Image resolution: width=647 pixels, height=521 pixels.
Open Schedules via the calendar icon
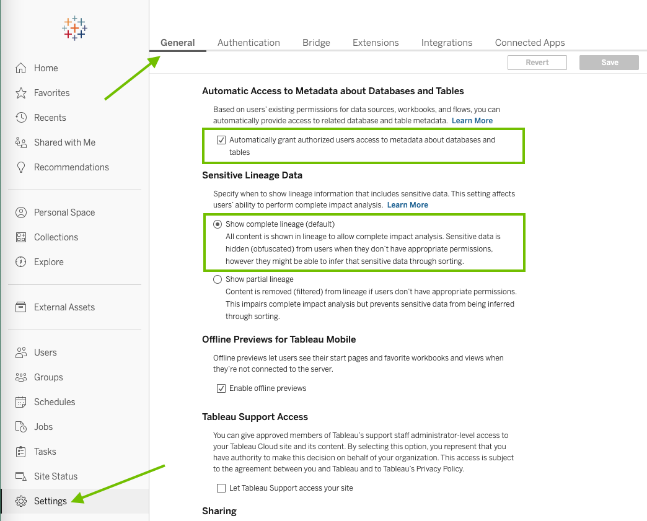click(x=21, y=402)
